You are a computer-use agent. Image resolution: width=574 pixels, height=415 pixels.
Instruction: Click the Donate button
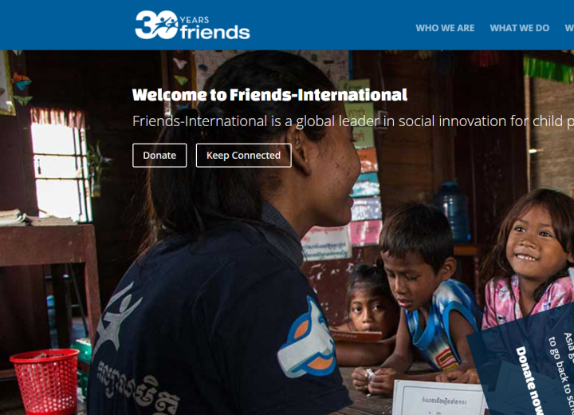pyautogui.click(x=159, y=156)
